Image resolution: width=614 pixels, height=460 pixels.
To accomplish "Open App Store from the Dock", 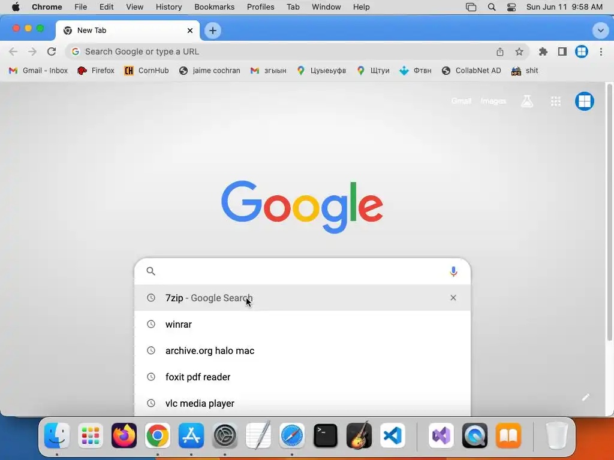I will tap(191, 435).
